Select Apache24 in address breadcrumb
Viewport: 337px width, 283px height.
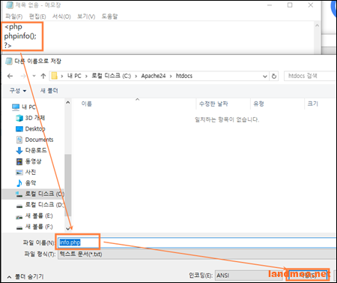154,76
